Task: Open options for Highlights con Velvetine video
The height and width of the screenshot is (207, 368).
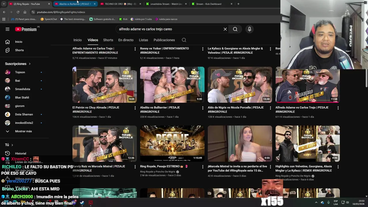Action: pyautogui.click(x=338, y=167)
